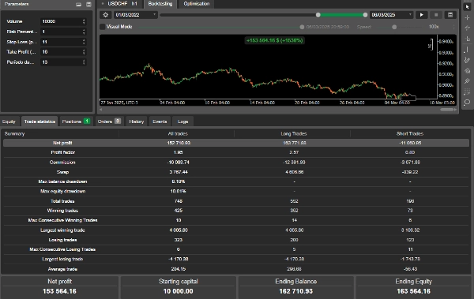Screen dimensions: 474x299
Task: Click the Starting capital value 10 000.00
Action: [178, 291]
